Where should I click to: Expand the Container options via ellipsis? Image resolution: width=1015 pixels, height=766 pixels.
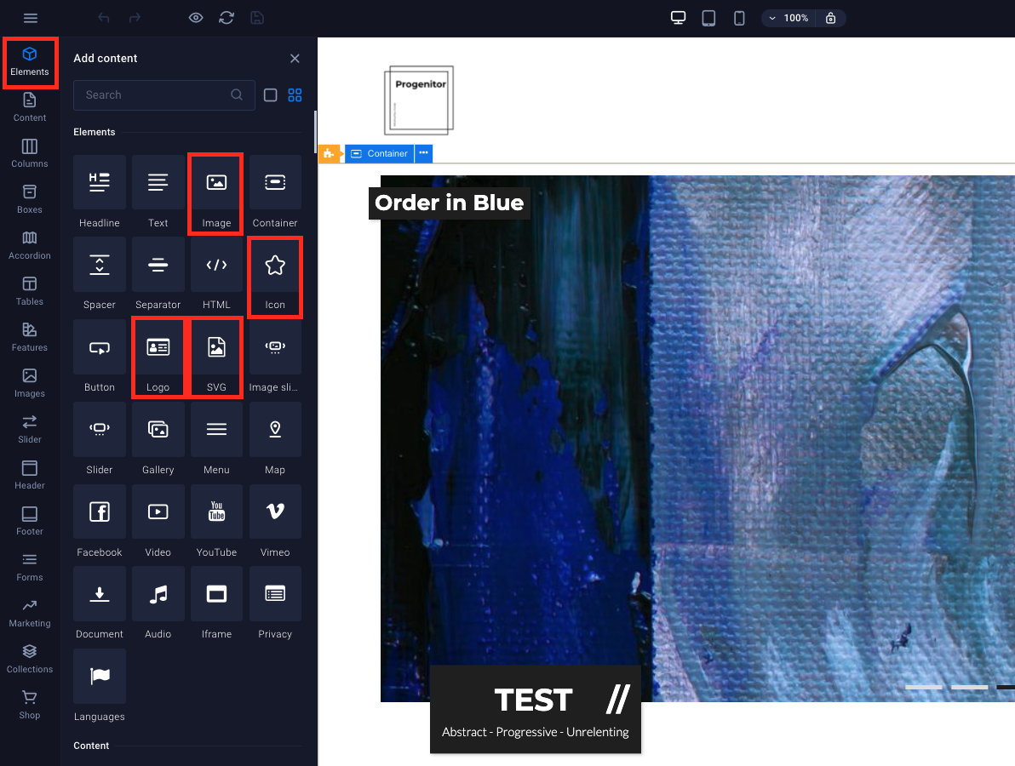pos(423,154)
